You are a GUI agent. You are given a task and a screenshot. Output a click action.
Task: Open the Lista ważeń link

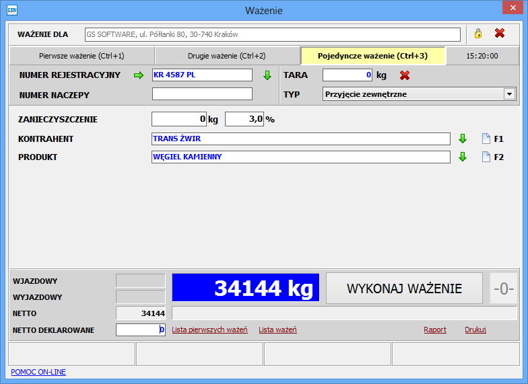pyautogui.click(x=277, y=330)
